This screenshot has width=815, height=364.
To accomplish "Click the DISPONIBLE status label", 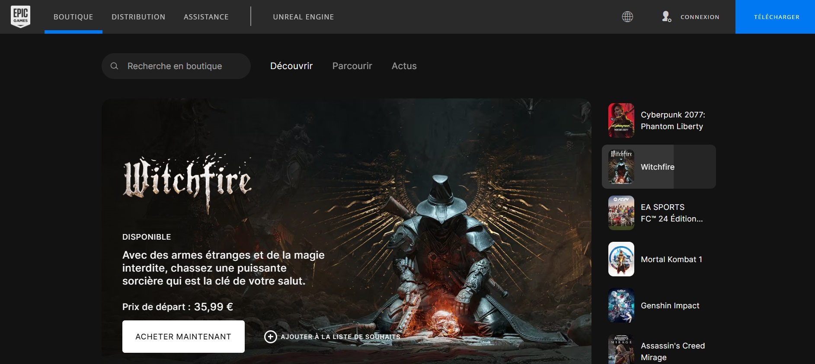I will tap(147, 237).
